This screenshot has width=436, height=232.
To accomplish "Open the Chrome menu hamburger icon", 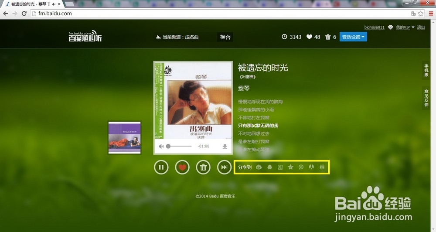I will click(x=431, y=14).
